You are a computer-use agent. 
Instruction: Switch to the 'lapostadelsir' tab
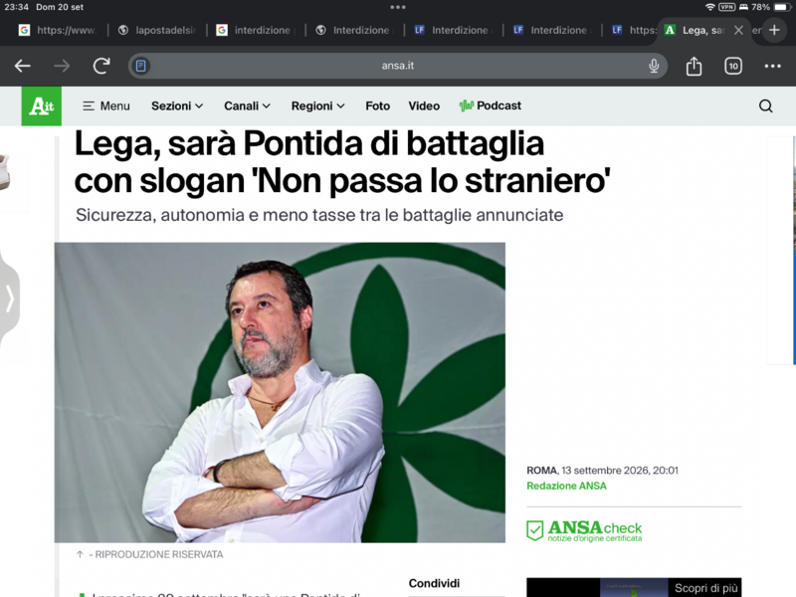[157, 31]
